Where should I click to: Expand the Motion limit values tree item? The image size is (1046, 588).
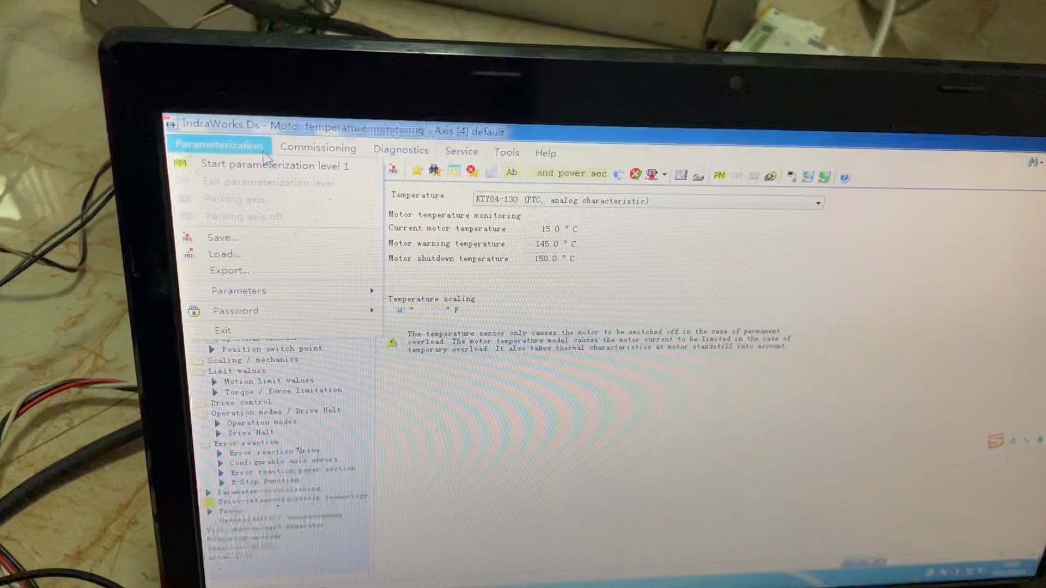[x=216, y=381]
